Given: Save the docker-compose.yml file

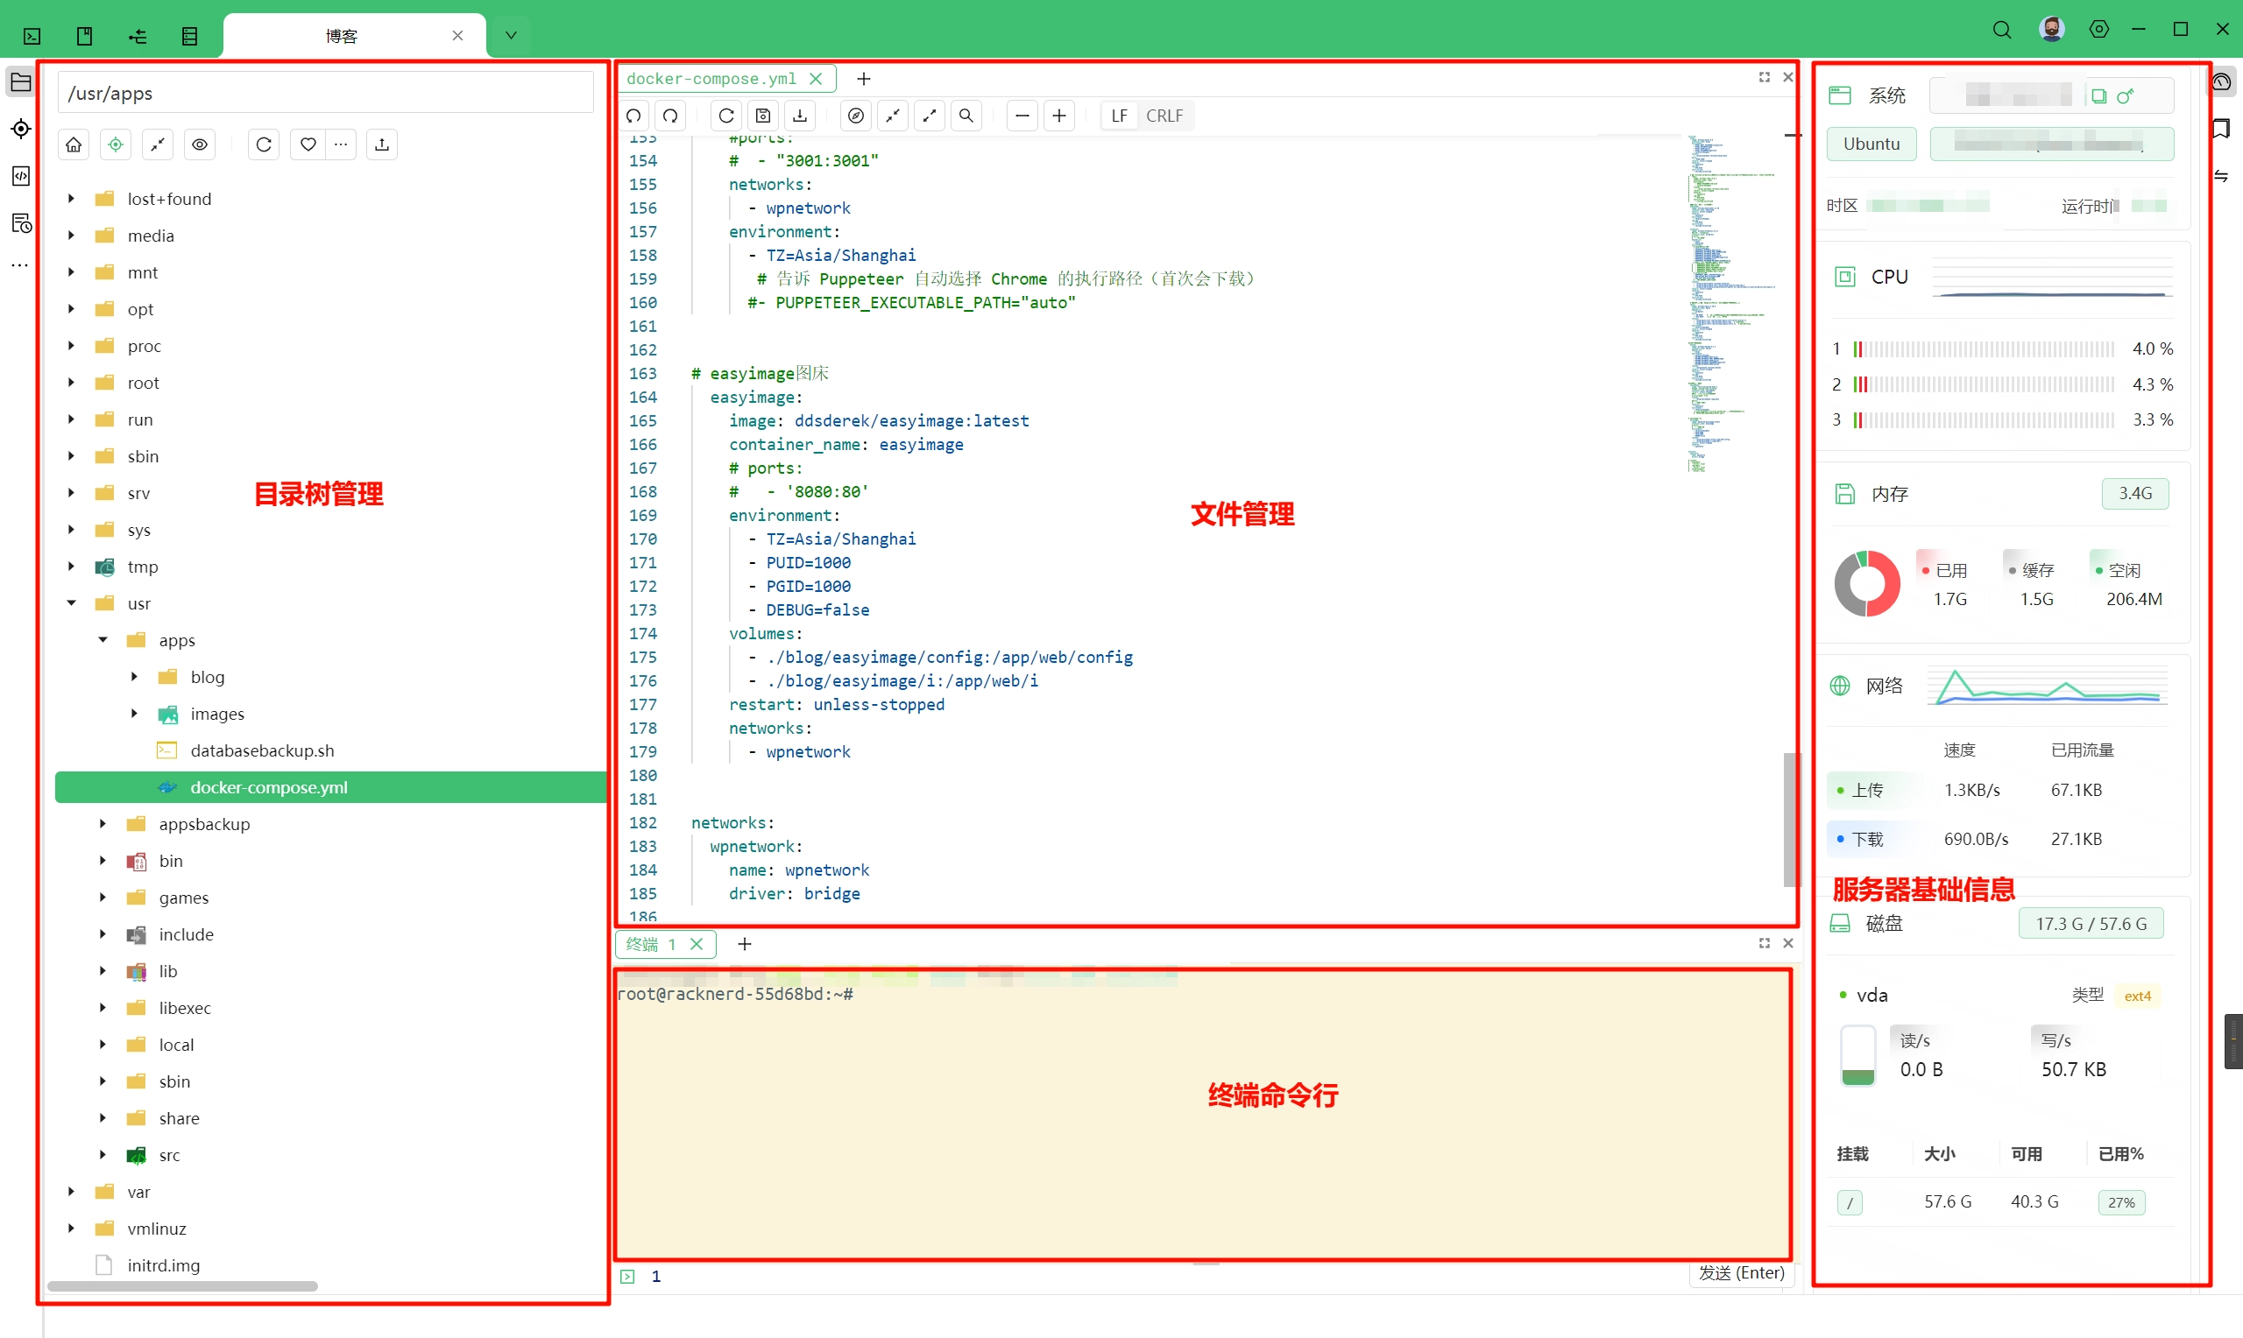Looking at the screenshot, I should (x=763, y=116).
